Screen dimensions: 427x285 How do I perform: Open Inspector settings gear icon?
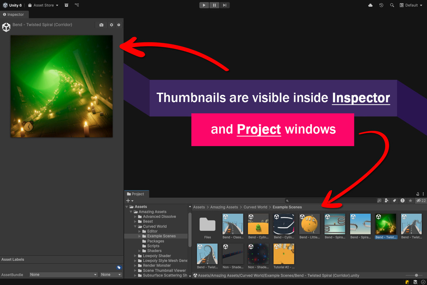pos(111,25)
